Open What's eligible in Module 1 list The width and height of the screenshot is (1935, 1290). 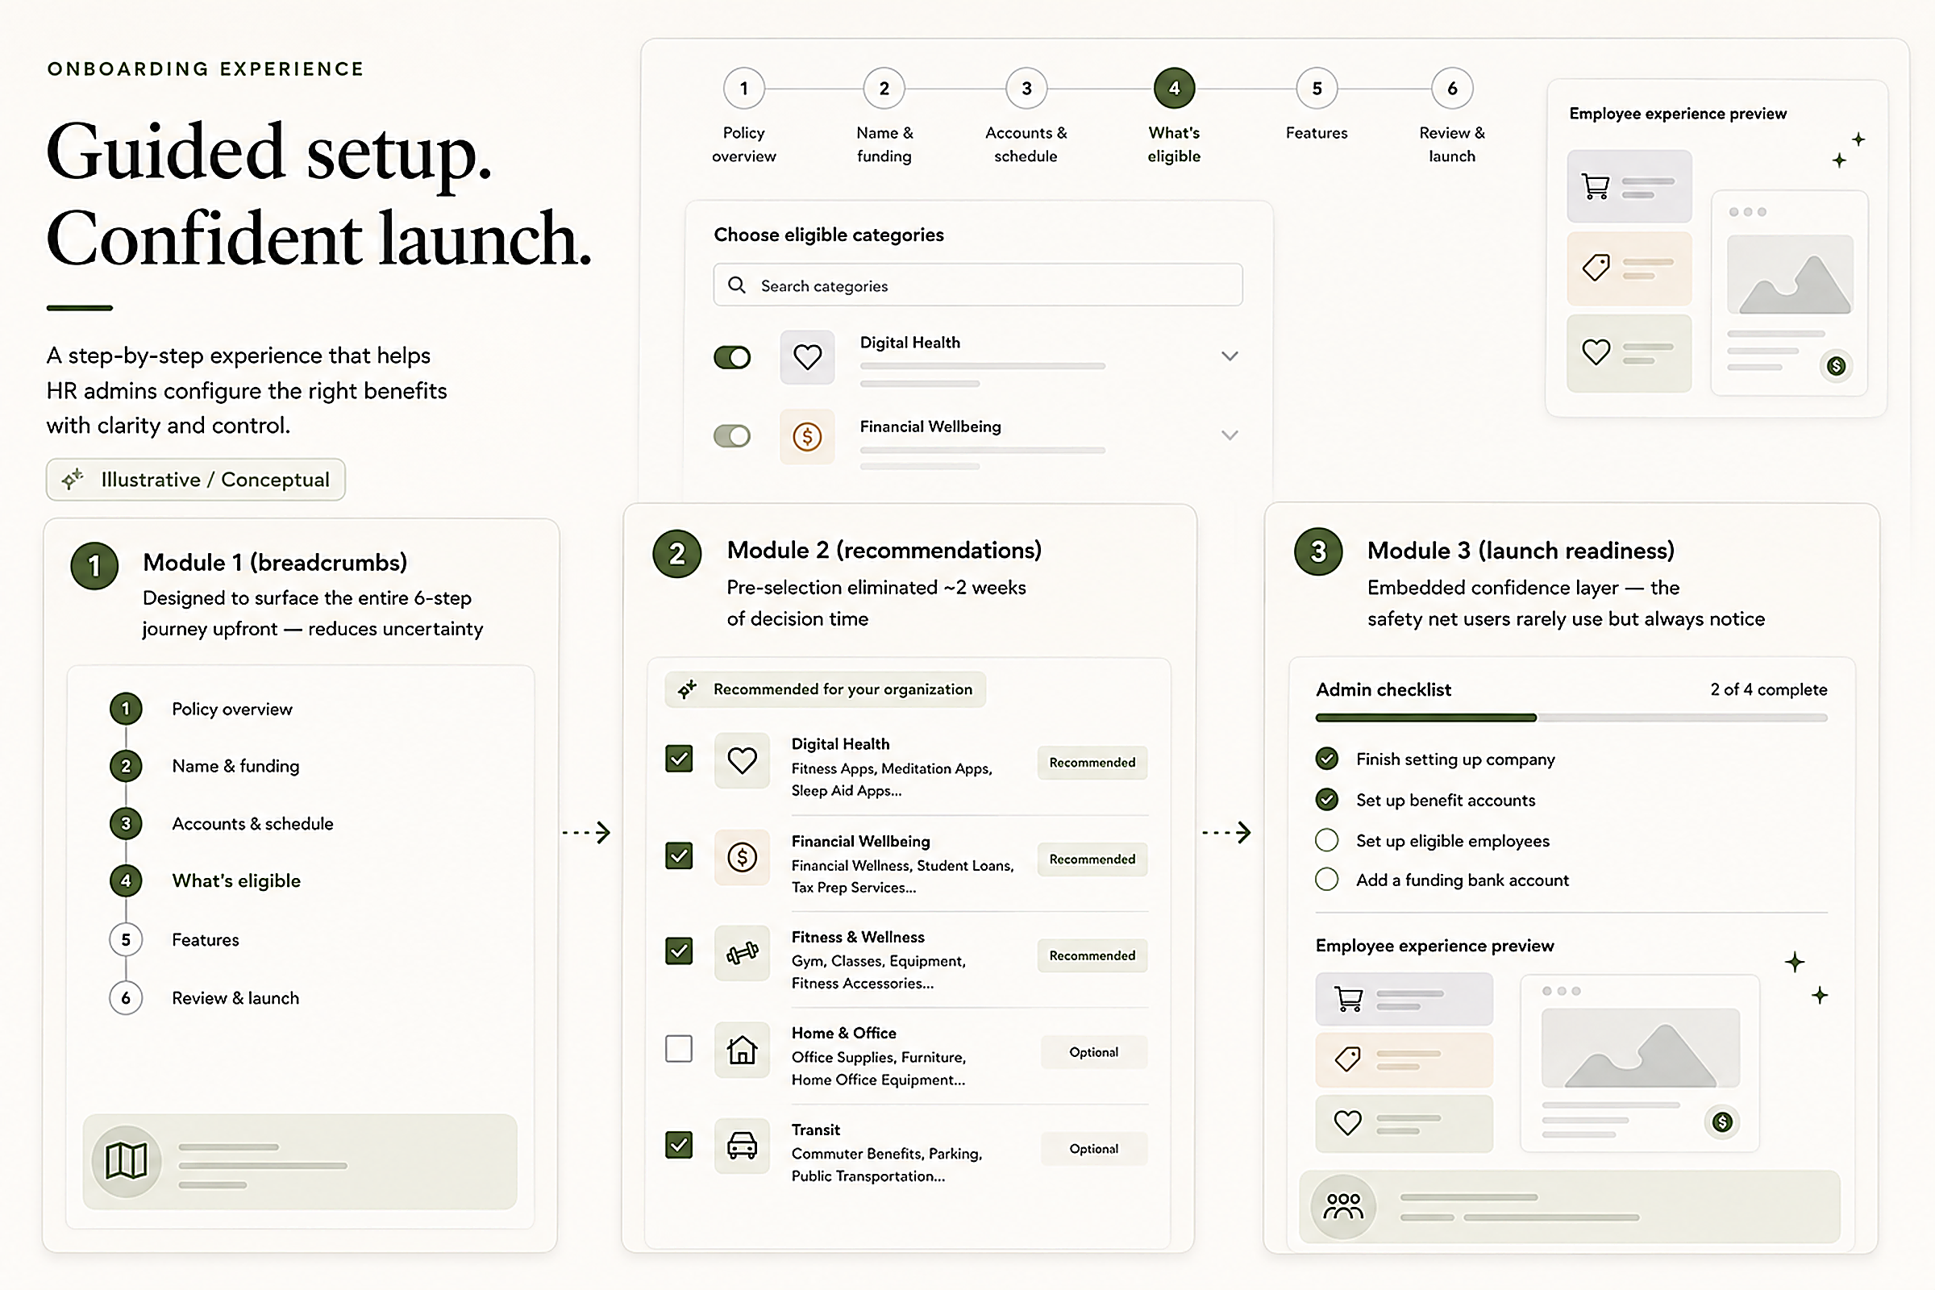point(236,881)
